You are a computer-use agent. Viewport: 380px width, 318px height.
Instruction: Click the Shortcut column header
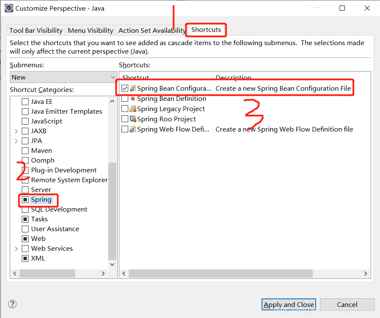pos(166,77)
